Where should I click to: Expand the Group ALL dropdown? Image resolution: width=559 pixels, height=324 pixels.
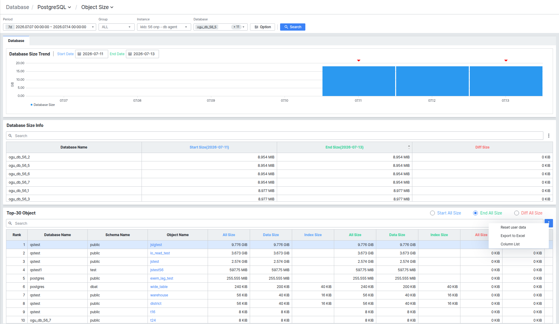[117, 27]
